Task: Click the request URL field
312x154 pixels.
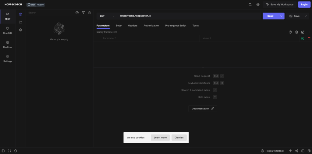Action: click(x=189, y=16)
